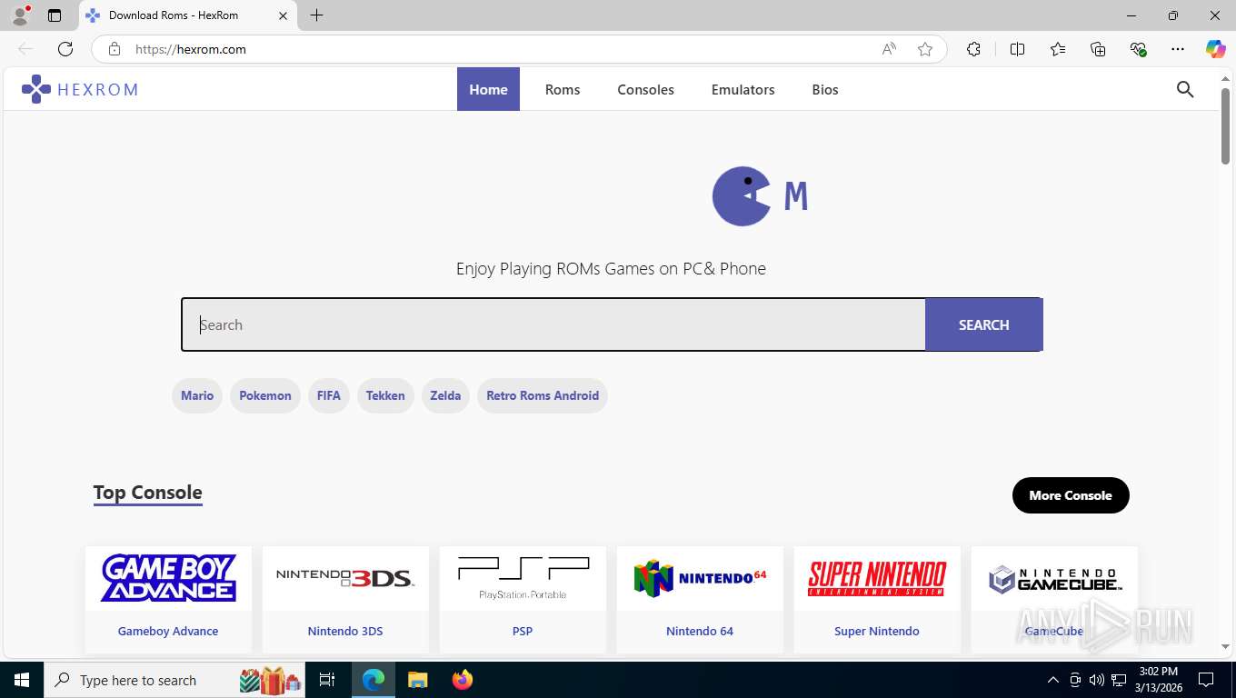
Task: Open Edge Settings and more menu
Action: 1178,49
